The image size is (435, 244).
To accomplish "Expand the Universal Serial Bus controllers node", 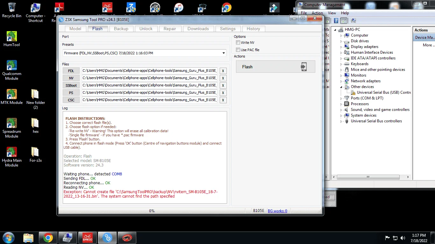I will click(341, 121).
